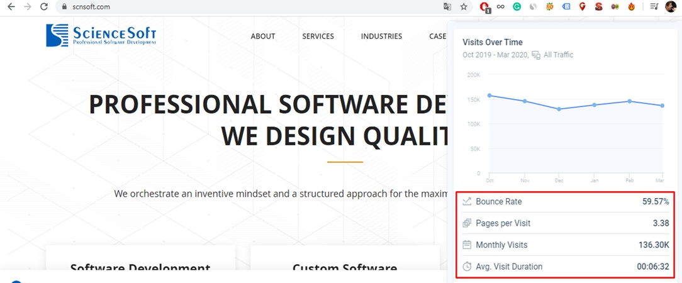Click the Monthly Visits label
682x283 pixels.
click(501, 245)
